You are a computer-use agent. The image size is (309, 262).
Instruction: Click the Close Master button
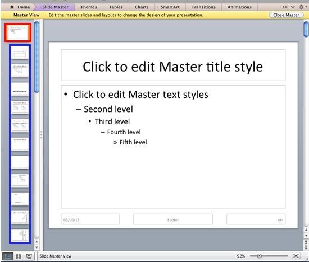(286, 15)
